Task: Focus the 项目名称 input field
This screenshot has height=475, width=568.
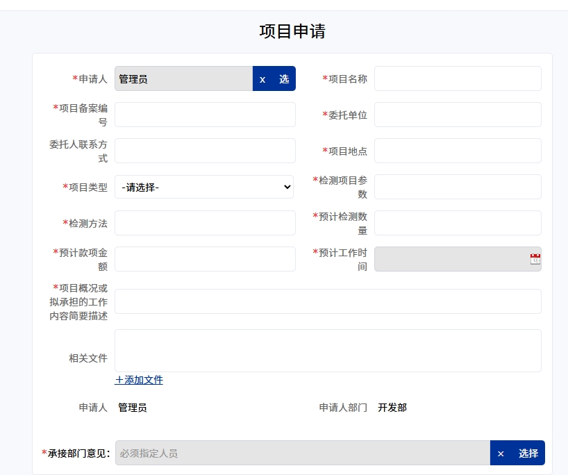Action: tap(458, 78)
